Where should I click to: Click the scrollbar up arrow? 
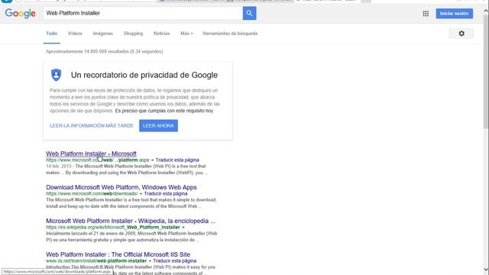pos(486,11)
